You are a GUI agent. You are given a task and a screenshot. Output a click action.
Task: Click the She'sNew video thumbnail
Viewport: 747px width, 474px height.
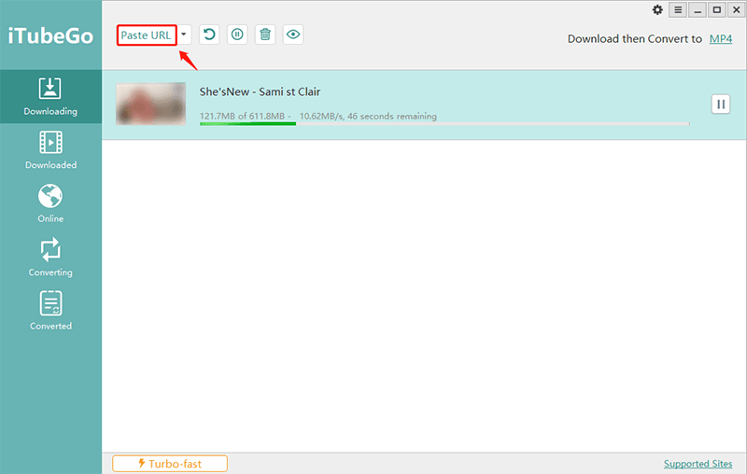coord(151,104)
